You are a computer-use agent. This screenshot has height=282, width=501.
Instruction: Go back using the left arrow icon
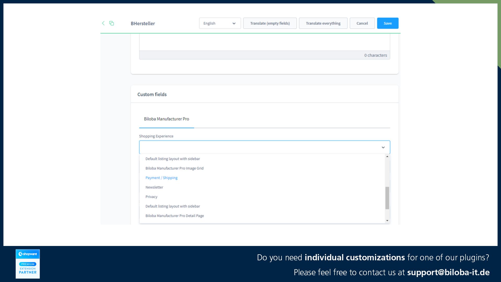click(x=103, y=23)
